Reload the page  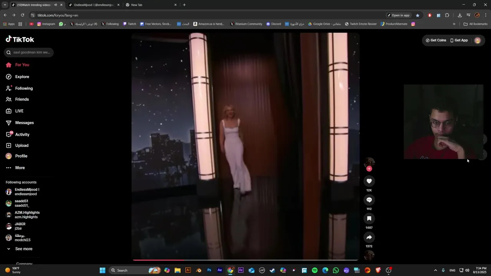click(x=22, y=15)
